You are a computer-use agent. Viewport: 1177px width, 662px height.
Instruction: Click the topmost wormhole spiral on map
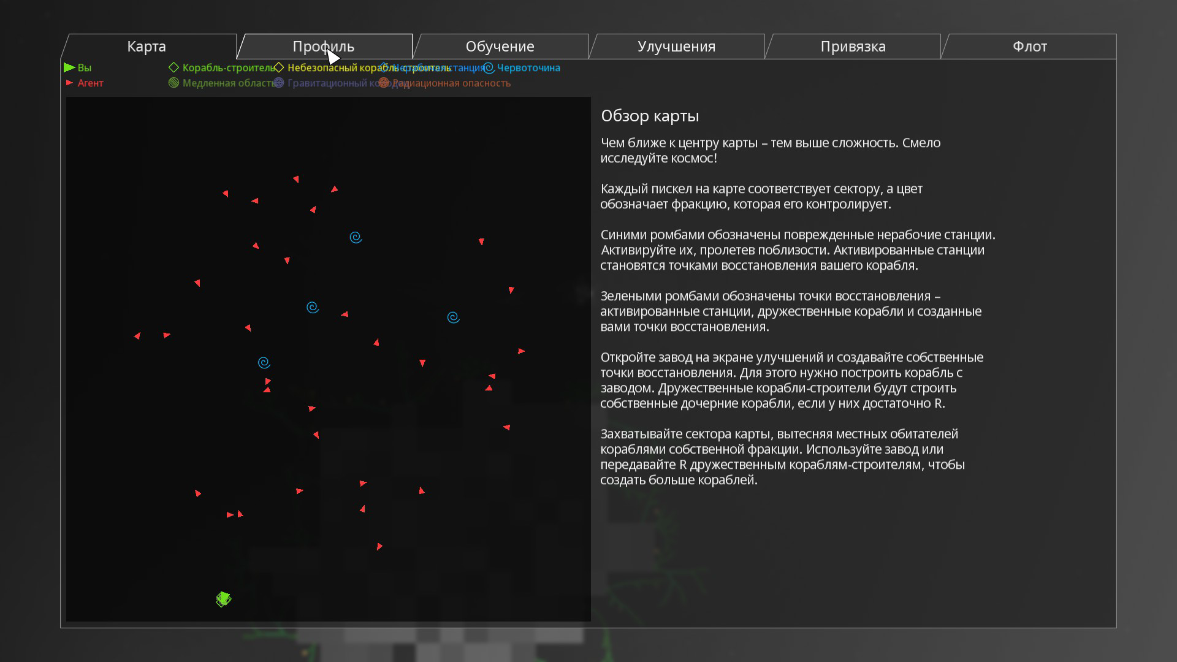coord(356,237)
